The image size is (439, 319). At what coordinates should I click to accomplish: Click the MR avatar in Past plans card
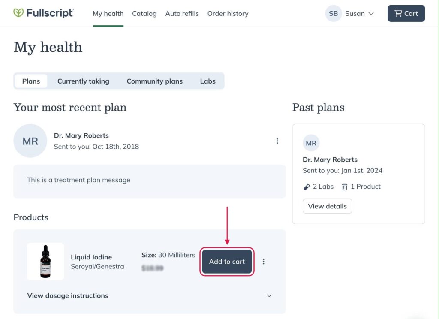click(x=311, y=143)
